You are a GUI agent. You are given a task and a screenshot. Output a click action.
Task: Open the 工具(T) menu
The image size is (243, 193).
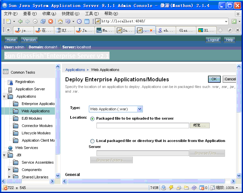pyautogui.click(x=92, y=14)
